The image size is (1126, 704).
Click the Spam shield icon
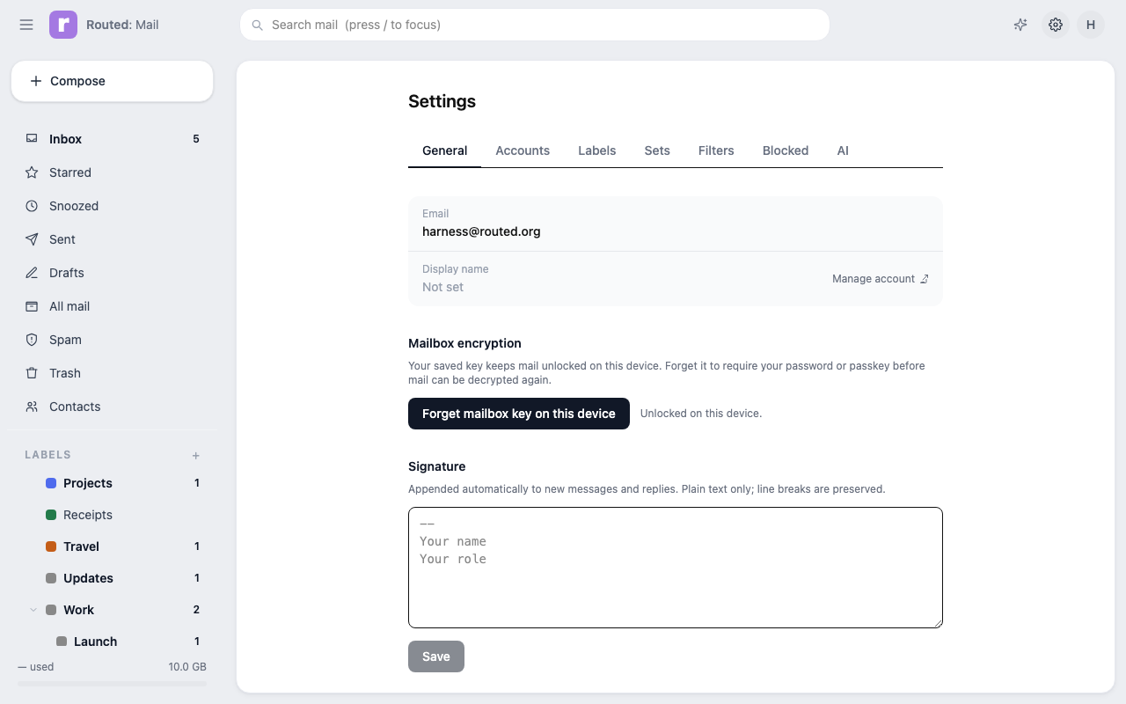click(32, 340)
